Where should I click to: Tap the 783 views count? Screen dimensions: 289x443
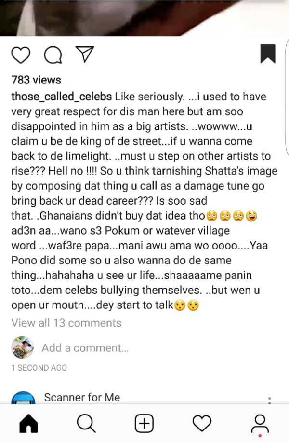[36, 80]
